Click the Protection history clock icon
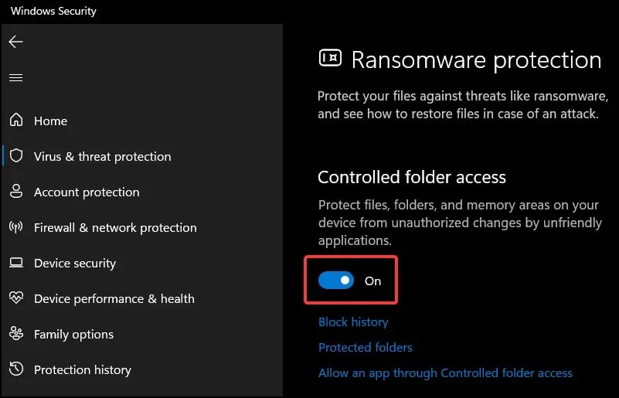Viewport: 619px width, 398px height. pyautogui.click(x=16, y=369)
